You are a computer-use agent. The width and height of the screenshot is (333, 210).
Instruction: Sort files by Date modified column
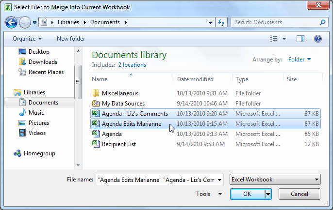(x=195, y=79)
